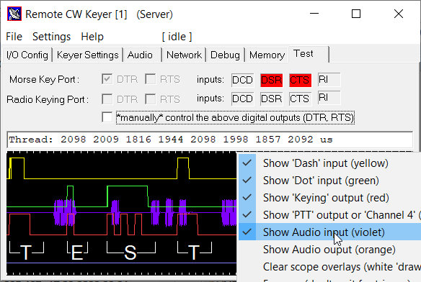
Task: Toggle Morse Key Port DTR checkbox
Action: click(107, 79)
